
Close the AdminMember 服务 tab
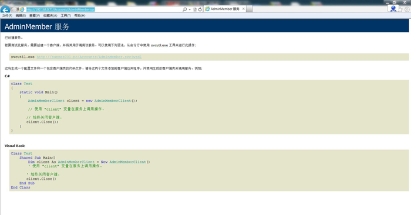point(244,9)
